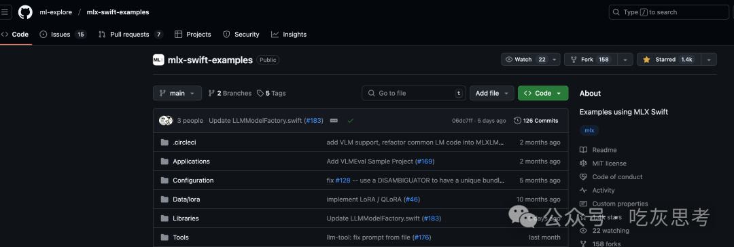
Task: Expand commit message ellipsis button
Action: (x=334, y=120)
